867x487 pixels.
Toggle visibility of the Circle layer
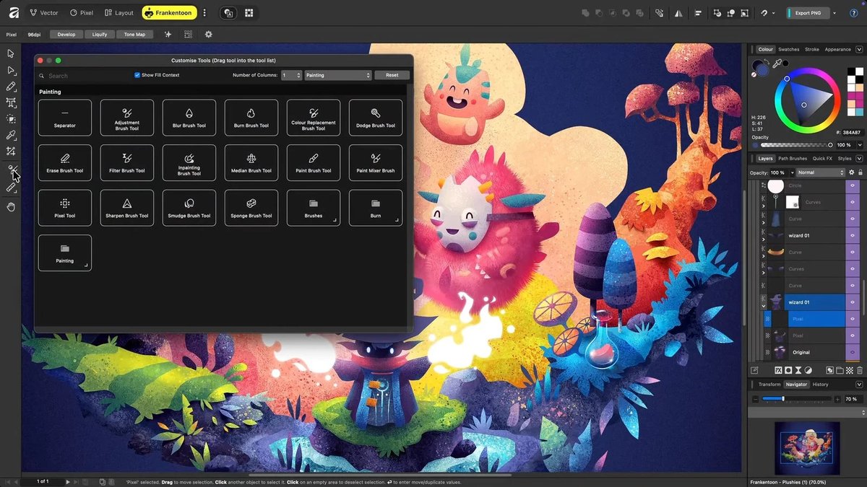(853, 185)
